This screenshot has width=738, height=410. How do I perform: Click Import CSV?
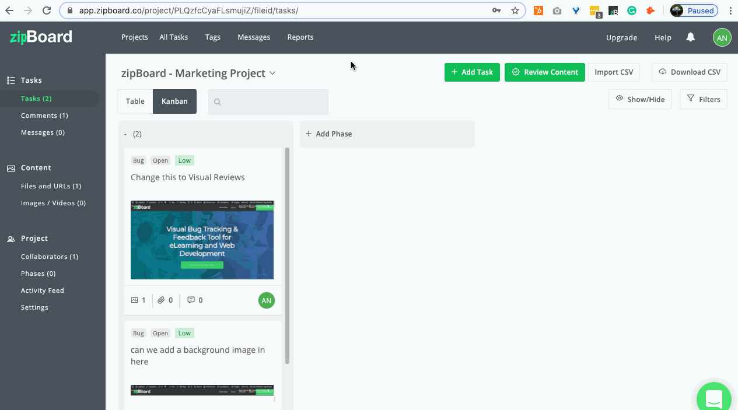point(614,72)
